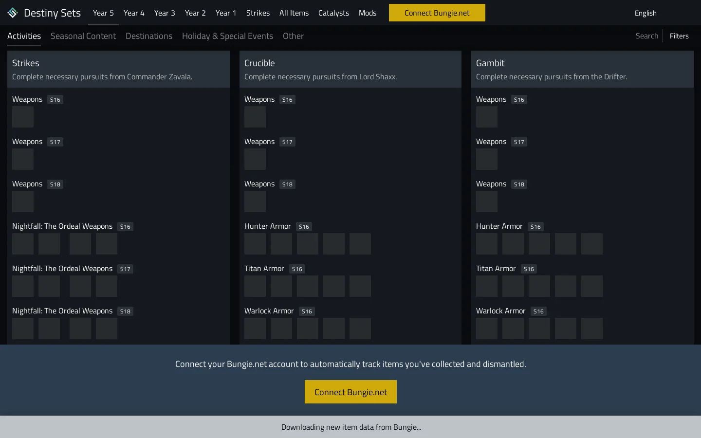The width and height of the screenshot is (701, 438).
Task: Click the Destiny Sets site title
Action: pos(52,13)
